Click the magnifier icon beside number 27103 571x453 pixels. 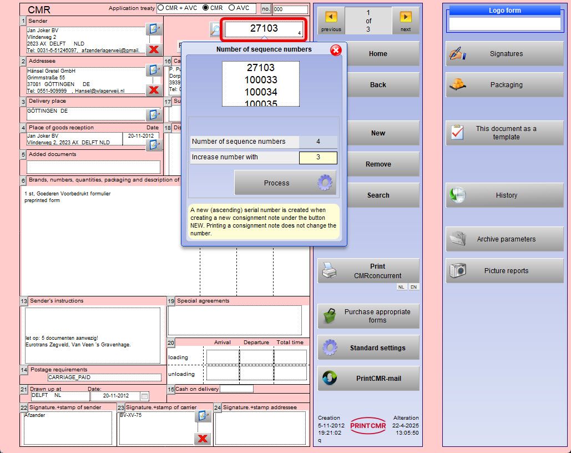click(215, 29)
